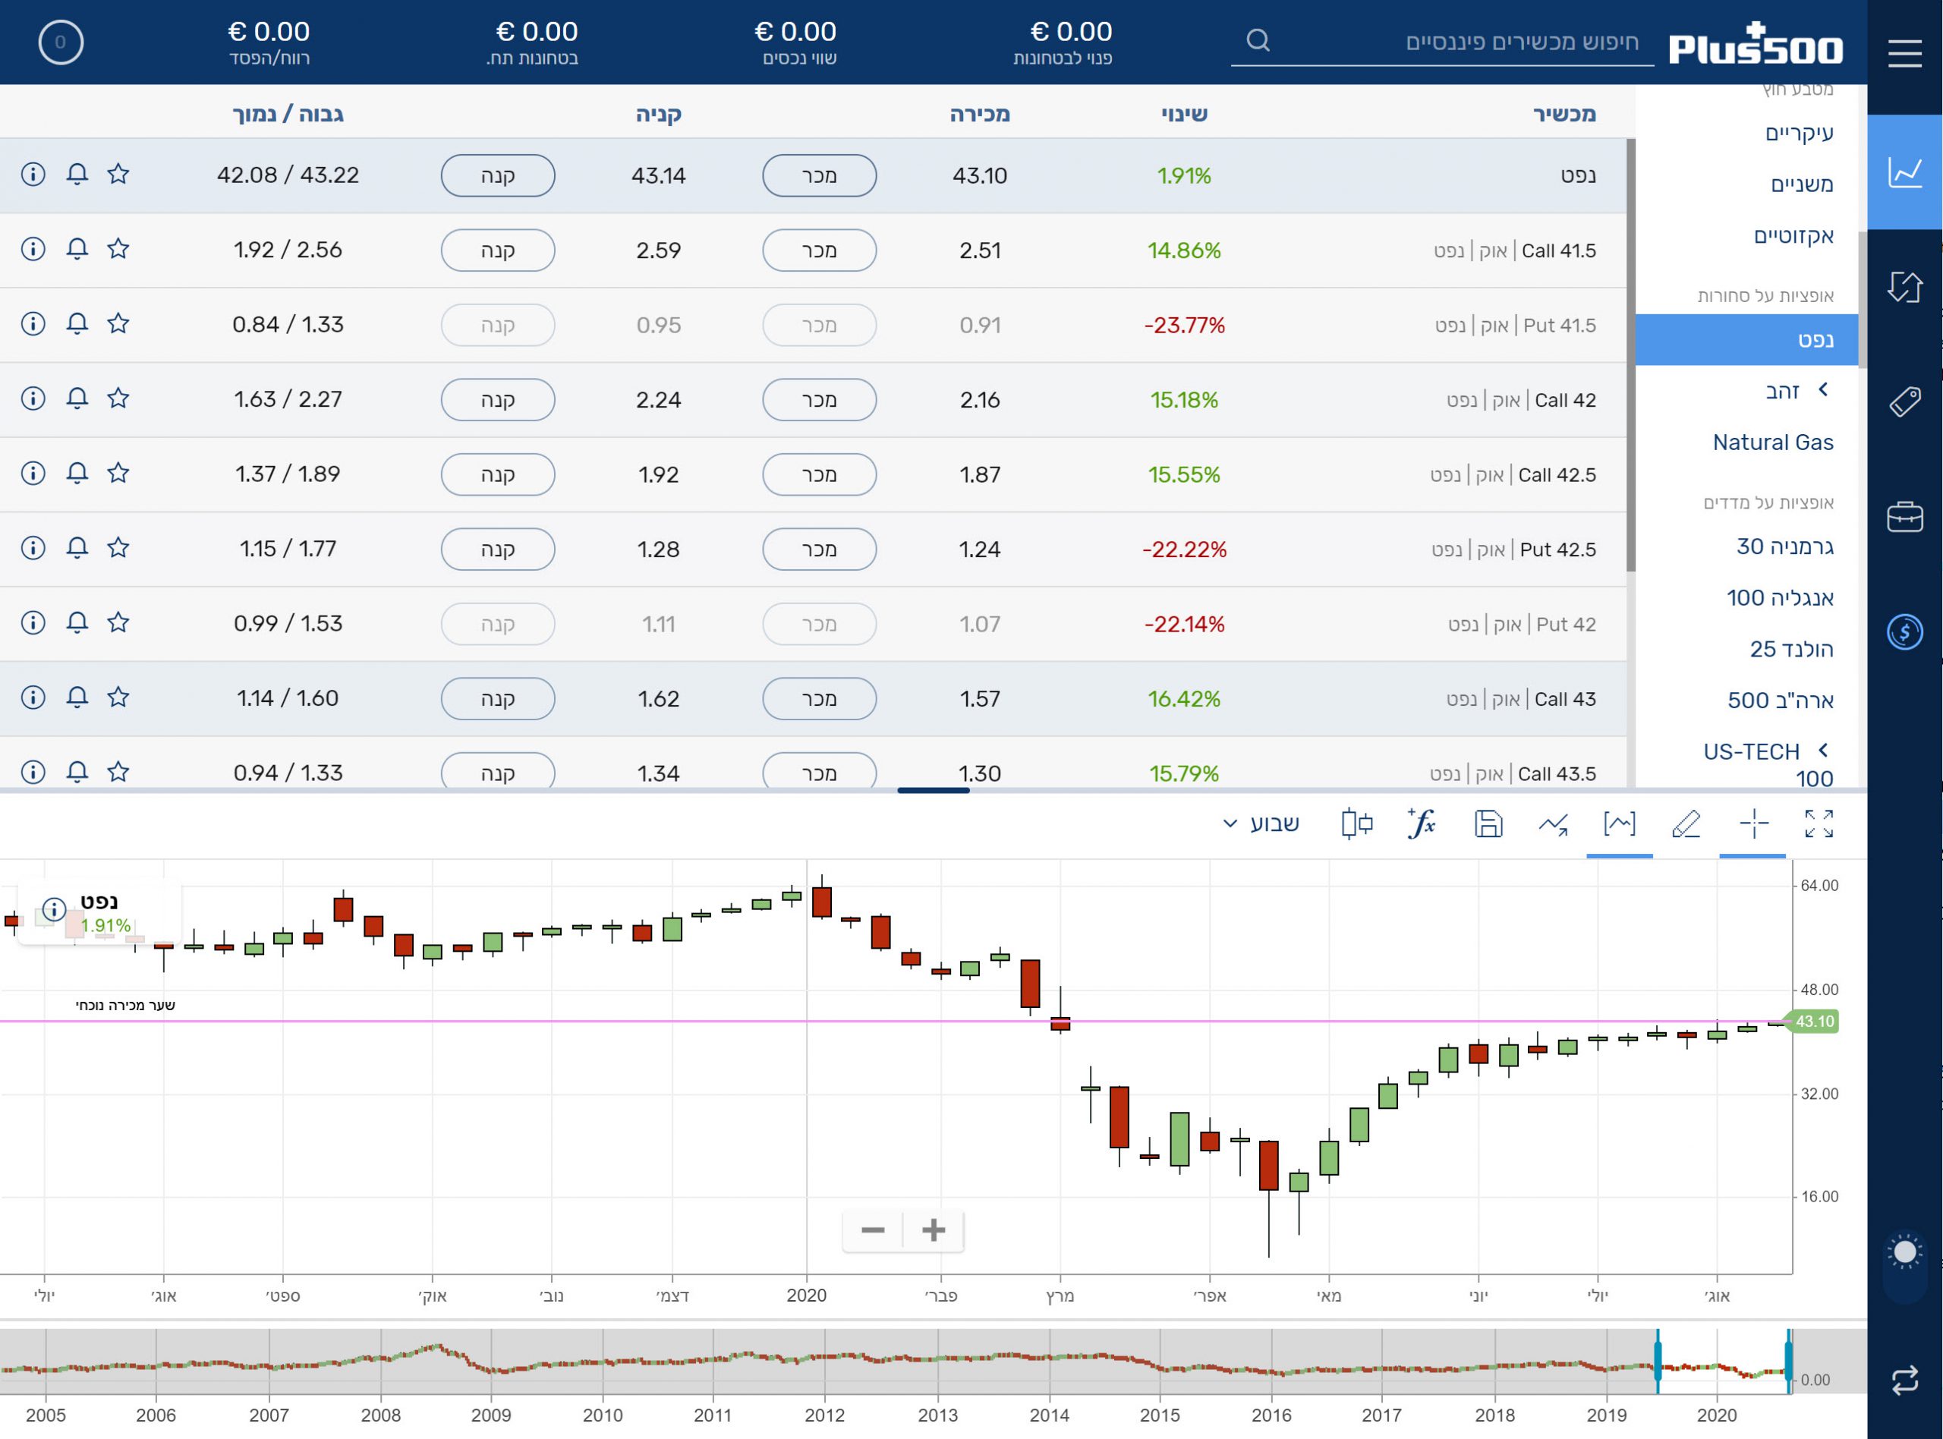Toggle the bracketed chart line tool
The width and height of the screenshot is (1943, 1439).
click(1619, 823)
